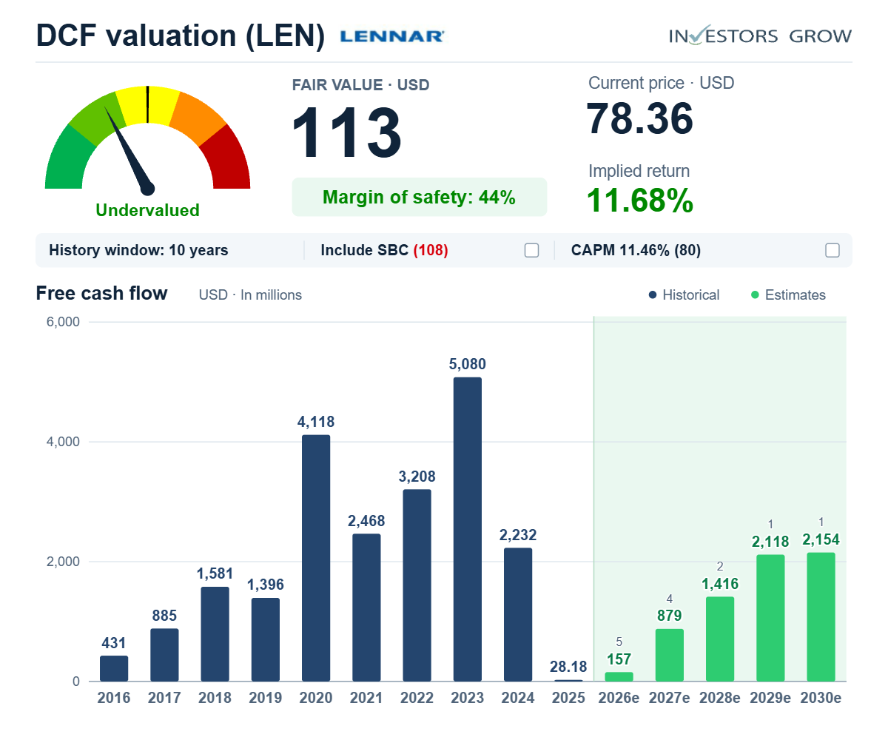Select the light green gauge segment
The width and height of the screenshot is (888, 737).
point(98,118)
